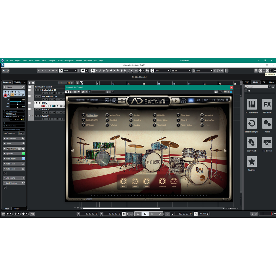
Task: Select the Split scissors tool
Action: click(107, 71)
